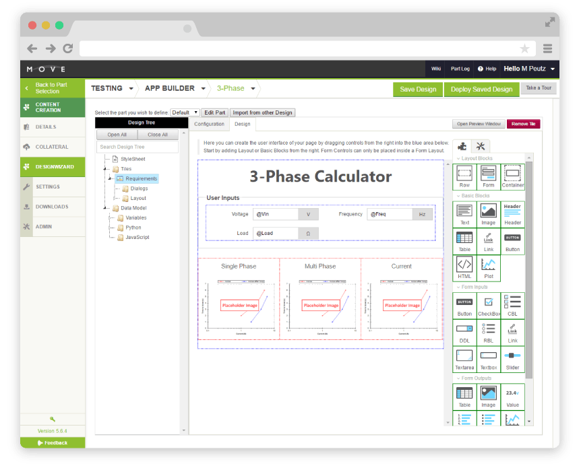
Task: Pick the Link form input
Action: (x=512, y=333)
